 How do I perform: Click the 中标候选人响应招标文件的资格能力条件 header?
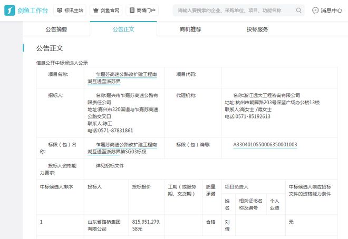[310, 190]
